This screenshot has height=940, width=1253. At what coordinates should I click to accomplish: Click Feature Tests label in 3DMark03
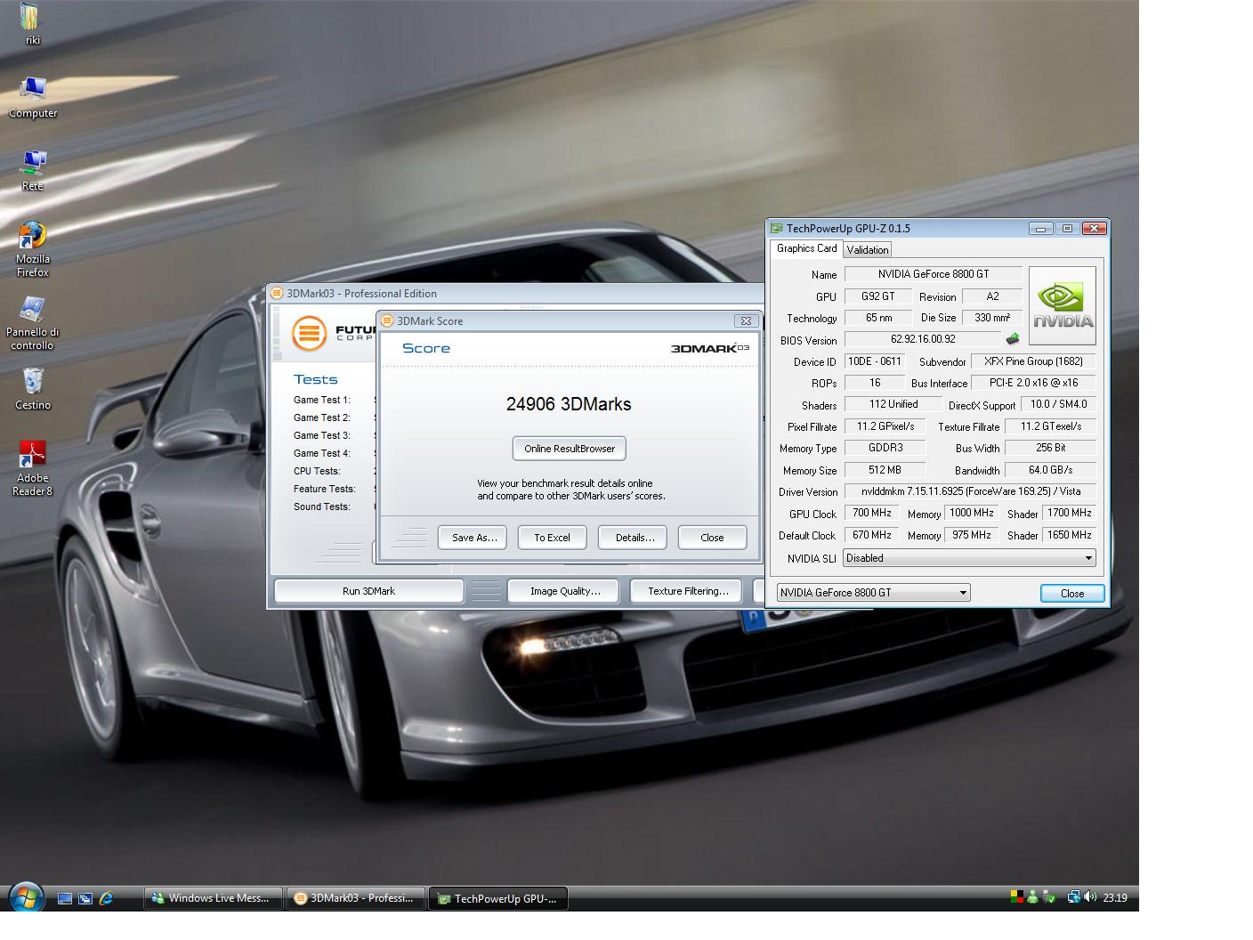(x=325, y=489)
